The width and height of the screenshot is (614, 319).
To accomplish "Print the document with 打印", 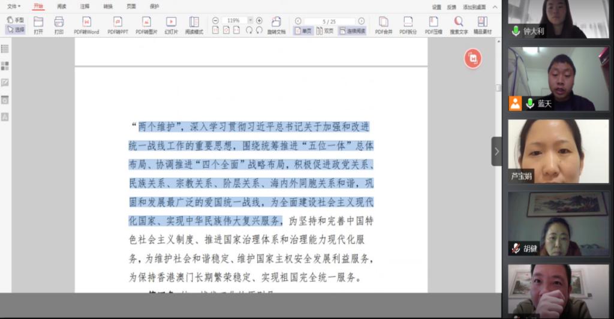I will 59,25.
